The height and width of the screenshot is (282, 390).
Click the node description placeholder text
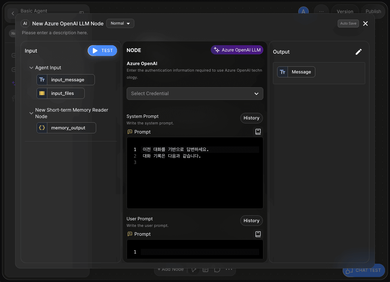click(x=55, y=33)
